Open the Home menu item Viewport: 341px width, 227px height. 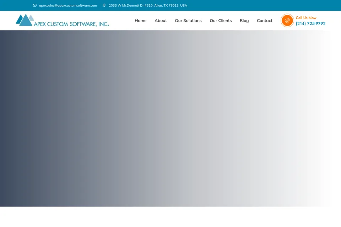coord(141,21)
